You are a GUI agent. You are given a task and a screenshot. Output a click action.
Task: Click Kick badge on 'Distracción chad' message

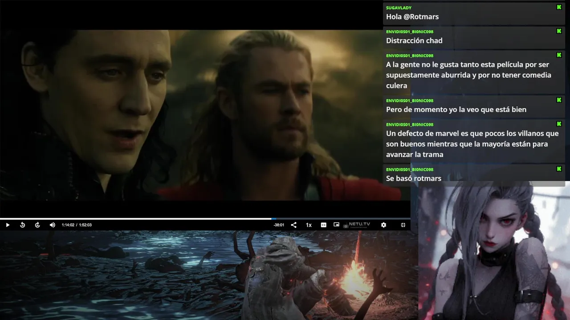(x=559, y=31)
